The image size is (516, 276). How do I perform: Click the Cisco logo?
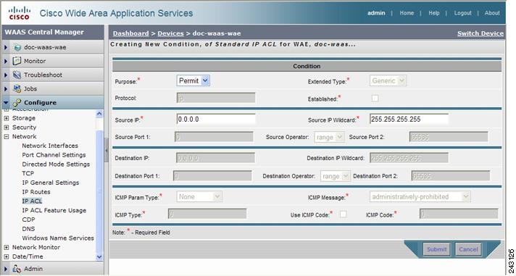point(19,13)
